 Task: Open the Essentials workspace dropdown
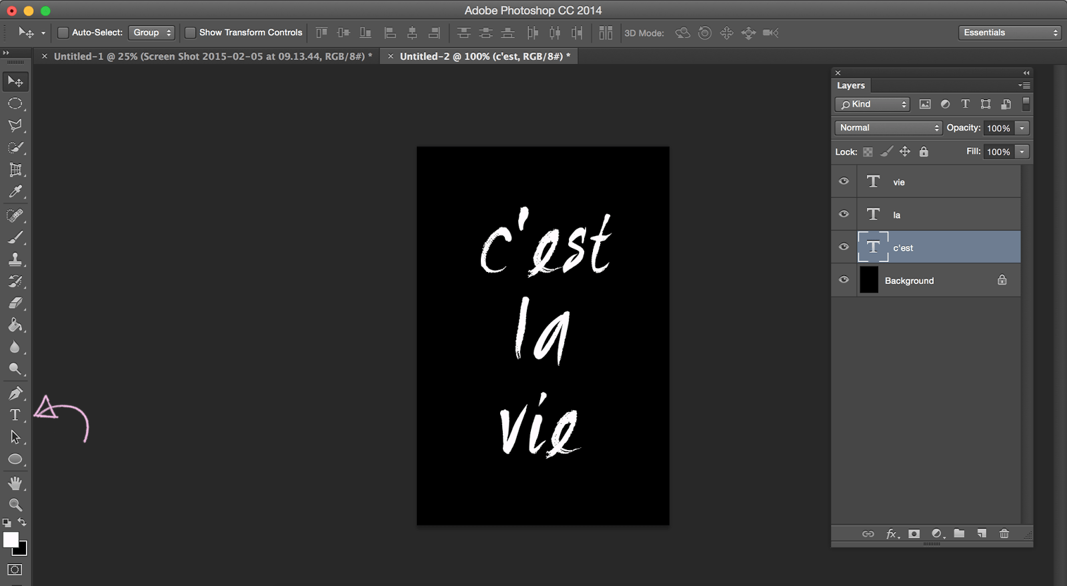1010,32
